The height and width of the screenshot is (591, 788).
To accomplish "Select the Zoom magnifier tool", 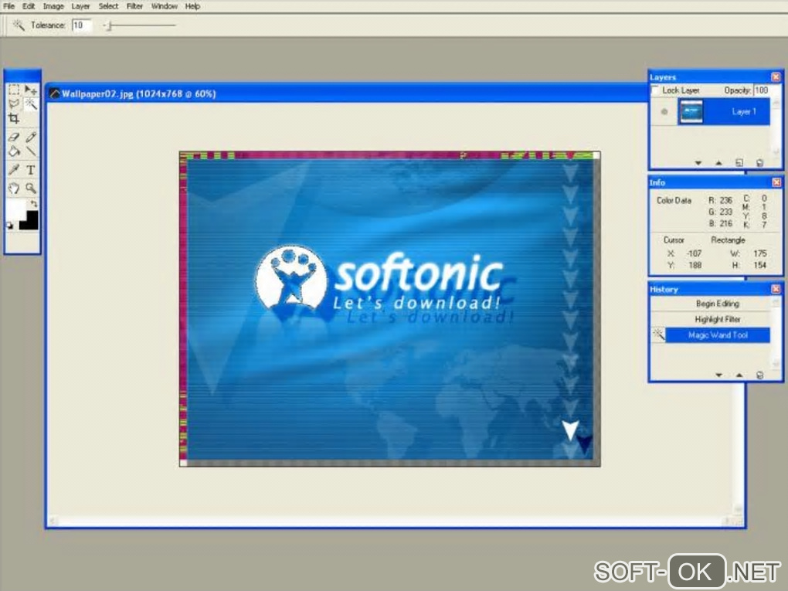I will [x=31, y=189].
